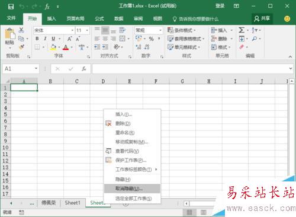Switch to the 插入 Insert ribbon tab
The height and width of the screenshot is (217, 296).
pyautogui.click(x=52, y=18)
